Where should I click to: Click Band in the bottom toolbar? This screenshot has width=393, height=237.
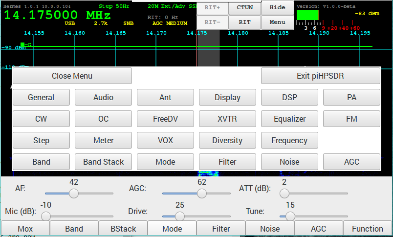point(74,229)
